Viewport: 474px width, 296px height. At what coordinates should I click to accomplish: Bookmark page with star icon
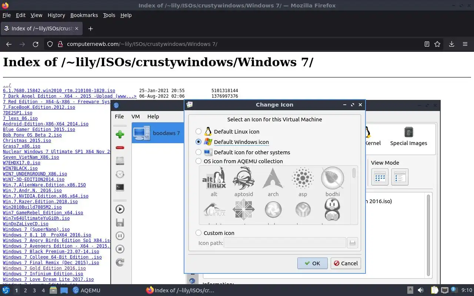tap(437, 44)
